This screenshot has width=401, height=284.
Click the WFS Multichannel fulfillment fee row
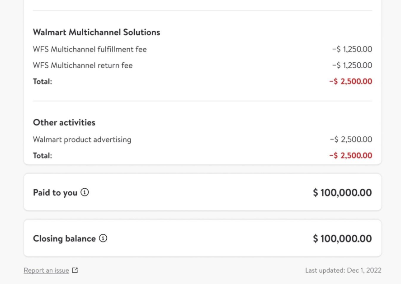click(90, 49)
